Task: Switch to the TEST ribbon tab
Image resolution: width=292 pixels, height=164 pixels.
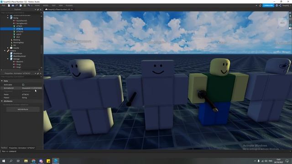Action: coord(54,5)
